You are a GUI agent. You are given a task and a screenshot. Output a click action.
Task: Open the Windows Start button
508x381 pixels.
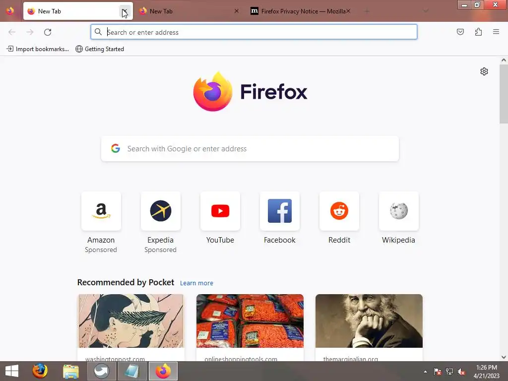click(12, 371)
